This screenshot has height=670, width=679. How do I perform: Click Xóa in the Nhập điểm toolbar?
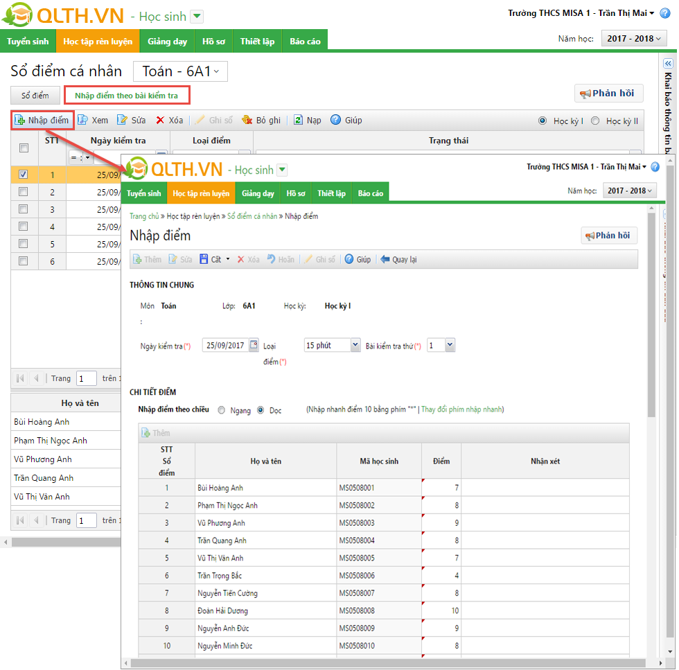(x=249, y=259)
